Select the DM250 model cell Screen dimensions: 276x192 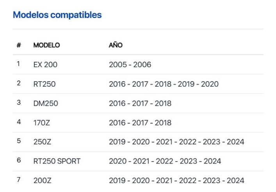click(46, 103)
